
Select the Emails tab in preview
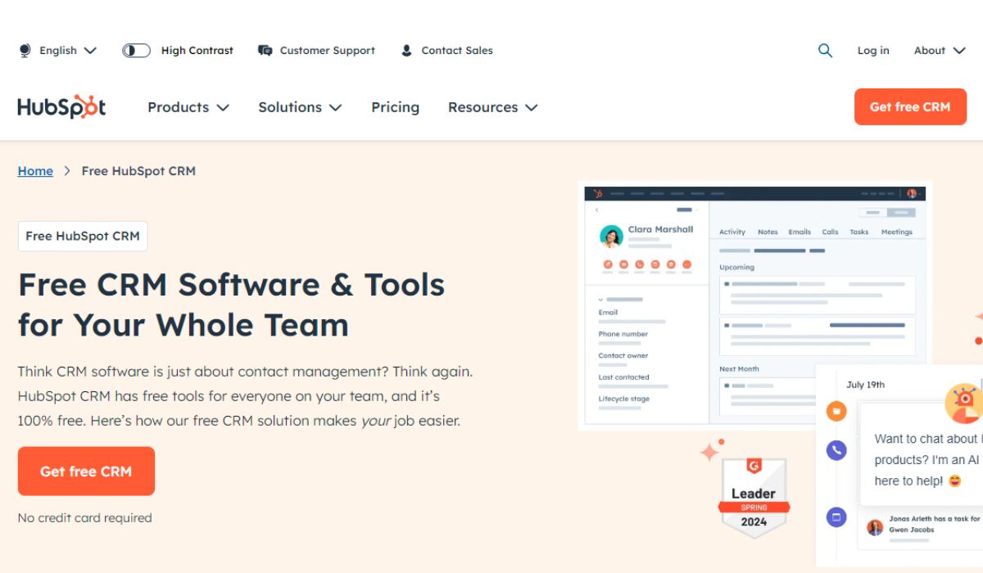coord(800,232)
